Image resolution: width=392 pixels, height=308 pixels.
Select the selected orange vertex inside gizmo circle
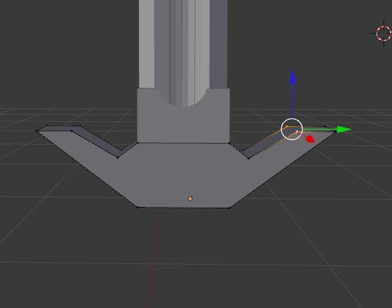tap(287, 126)
